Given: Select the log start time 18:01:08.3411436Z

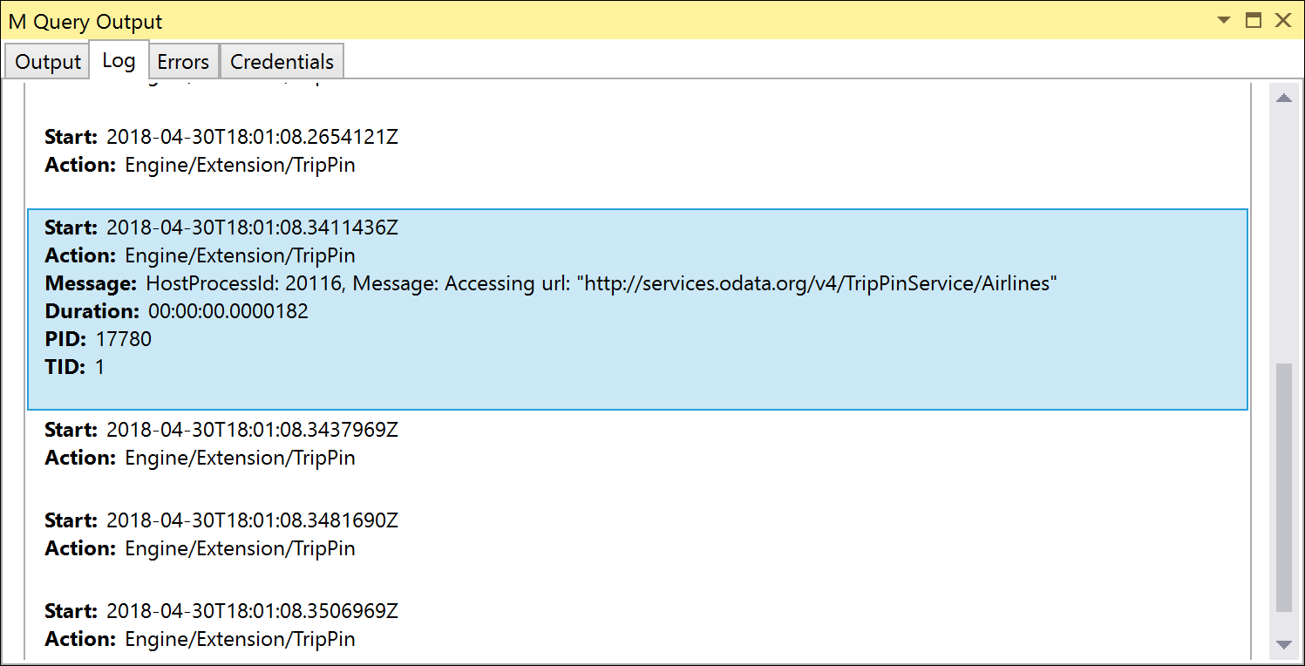Looking at the screenshot, I should pos(252,228).
